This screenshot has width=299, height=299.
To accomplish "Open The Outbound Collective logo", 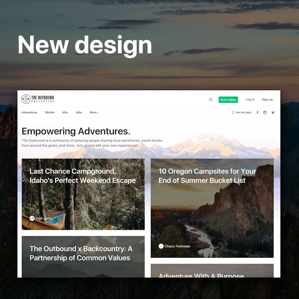I will [37, 99].
